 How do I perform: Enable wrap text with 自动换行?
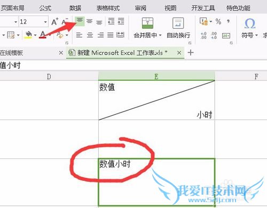pos(178,28)
